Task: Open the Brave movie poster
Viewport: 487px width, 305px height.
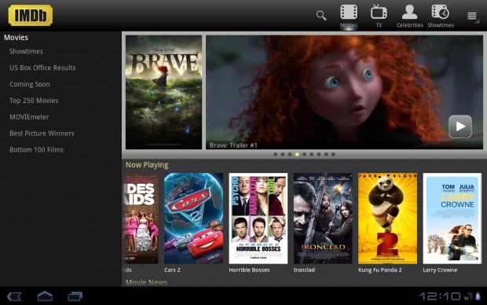Action: tap(163, 92)
